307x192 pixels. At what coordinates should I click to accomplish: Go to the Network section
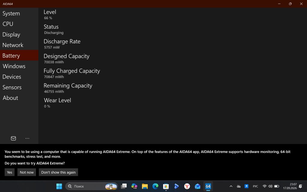(19, 45)
